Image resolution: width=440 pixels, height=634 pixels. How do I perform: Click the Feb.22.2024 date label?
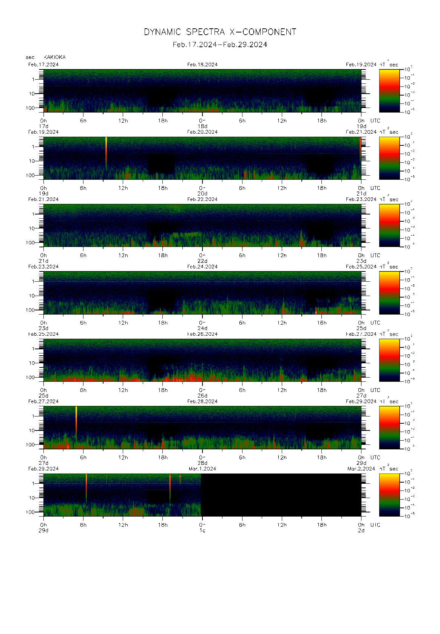202,199
